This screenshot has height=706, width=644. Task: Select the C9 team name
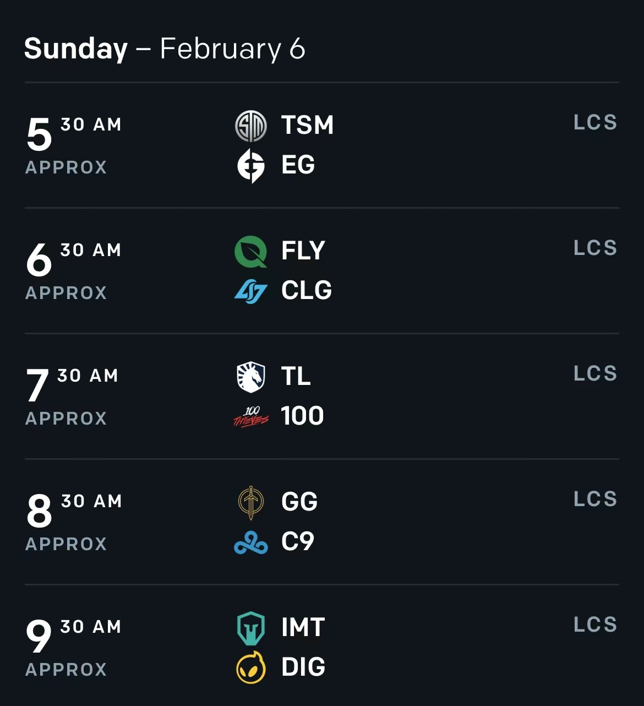[298, 541]
